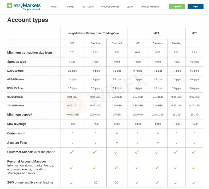Click 24/5 live chat checkmark for MT5
This screenshot has width=209, height=189.
point(194,182)
